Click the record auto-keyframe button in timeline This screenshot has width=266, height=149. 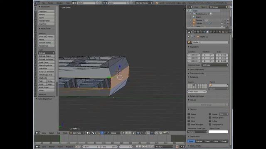(x=177, y=147)
